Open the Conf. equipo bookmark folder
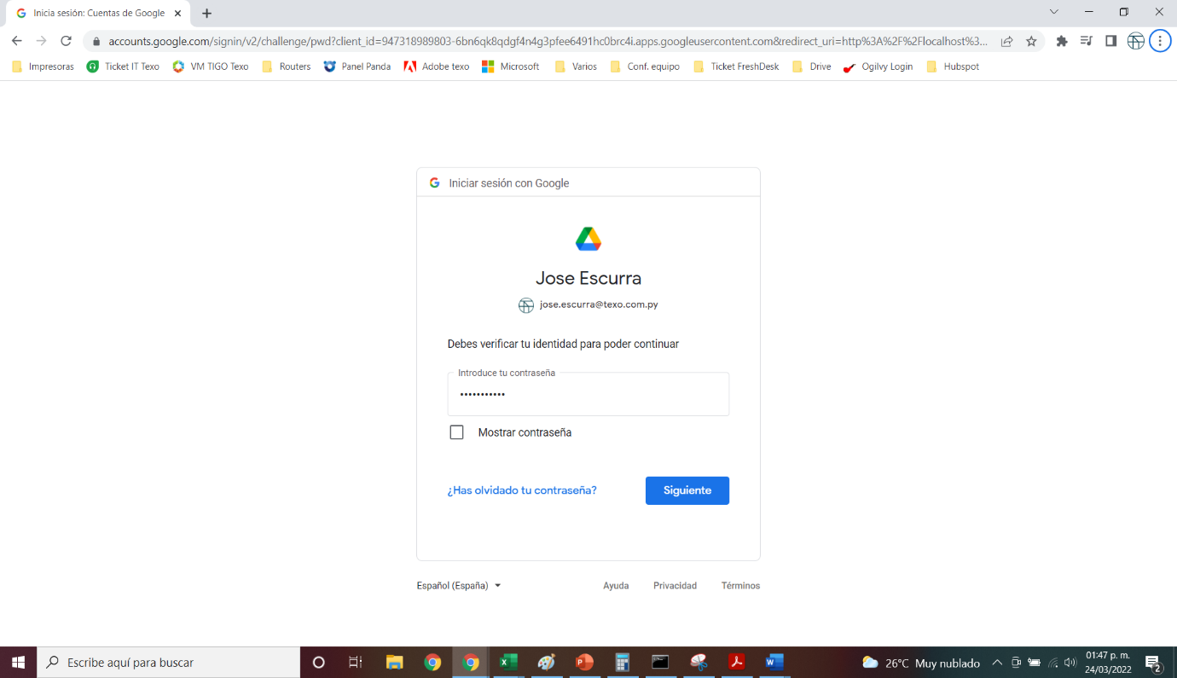Viewport: 1177px width, 678px height. tap(645, 67)
